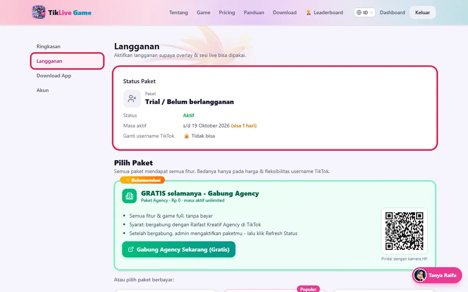
Task: Click the Leaderboard trophy icon
Action: point(308,12)
